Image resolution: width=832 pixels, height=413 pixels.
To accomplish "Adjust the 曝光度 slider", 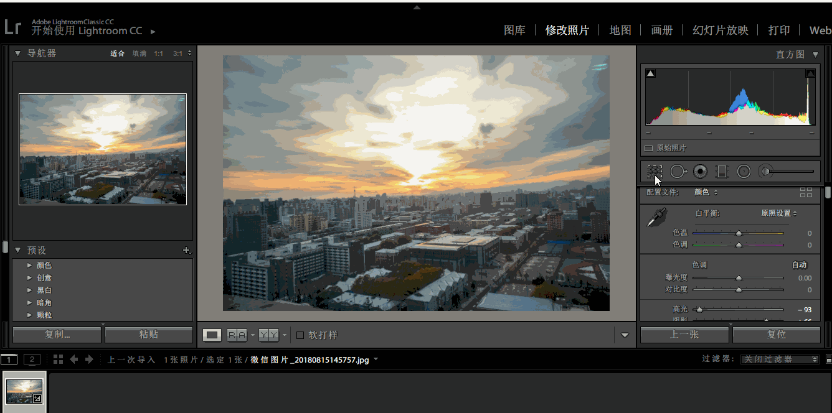I will point(739,277).
